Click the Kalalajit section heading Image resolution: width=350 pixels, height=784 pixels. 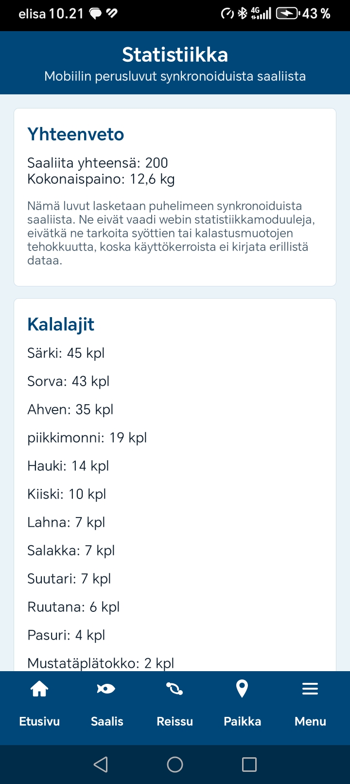coord(61,324)
